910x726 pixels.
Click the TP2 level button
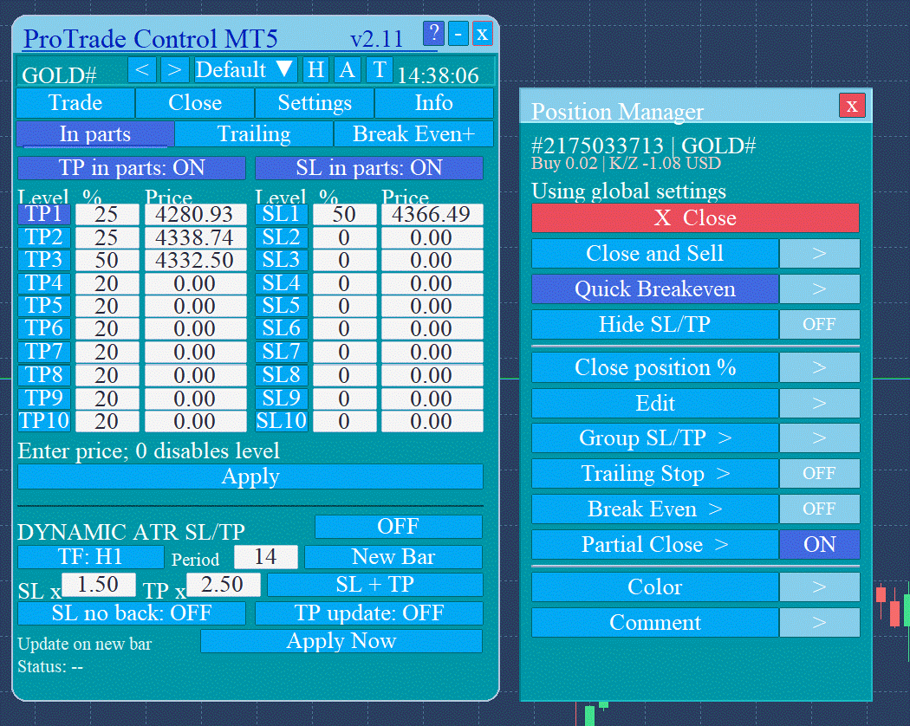pyautogui.click(x=44, y=237)
